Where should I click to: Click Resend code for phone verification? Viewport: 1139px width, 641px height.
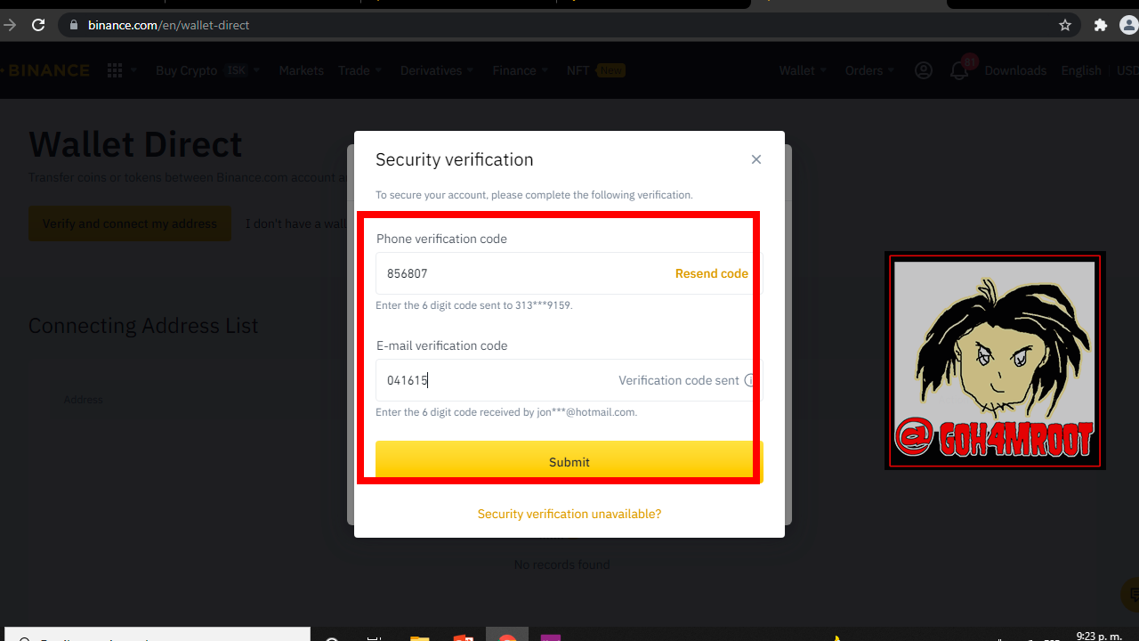point(712,273)
